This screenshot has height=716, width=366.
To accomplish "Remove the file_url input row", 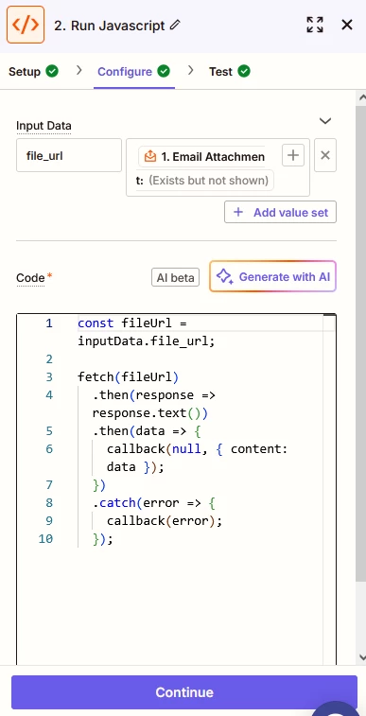I will [325, 155].
